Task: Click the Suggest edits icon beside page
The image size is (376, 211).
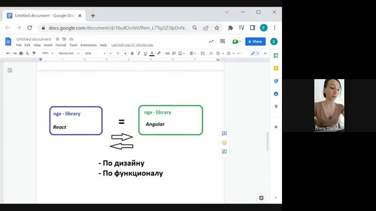Action: [224, 152]
